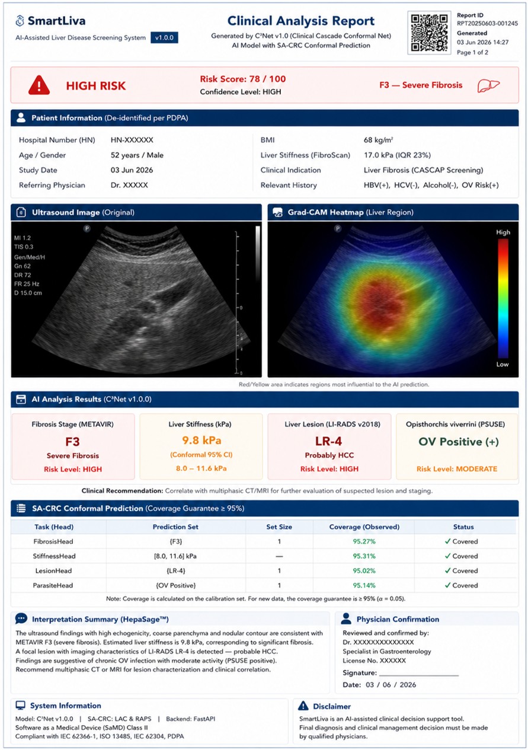Click the Clinical Analysis Report title
Screen dimensions: 528x750
[301, 21]
